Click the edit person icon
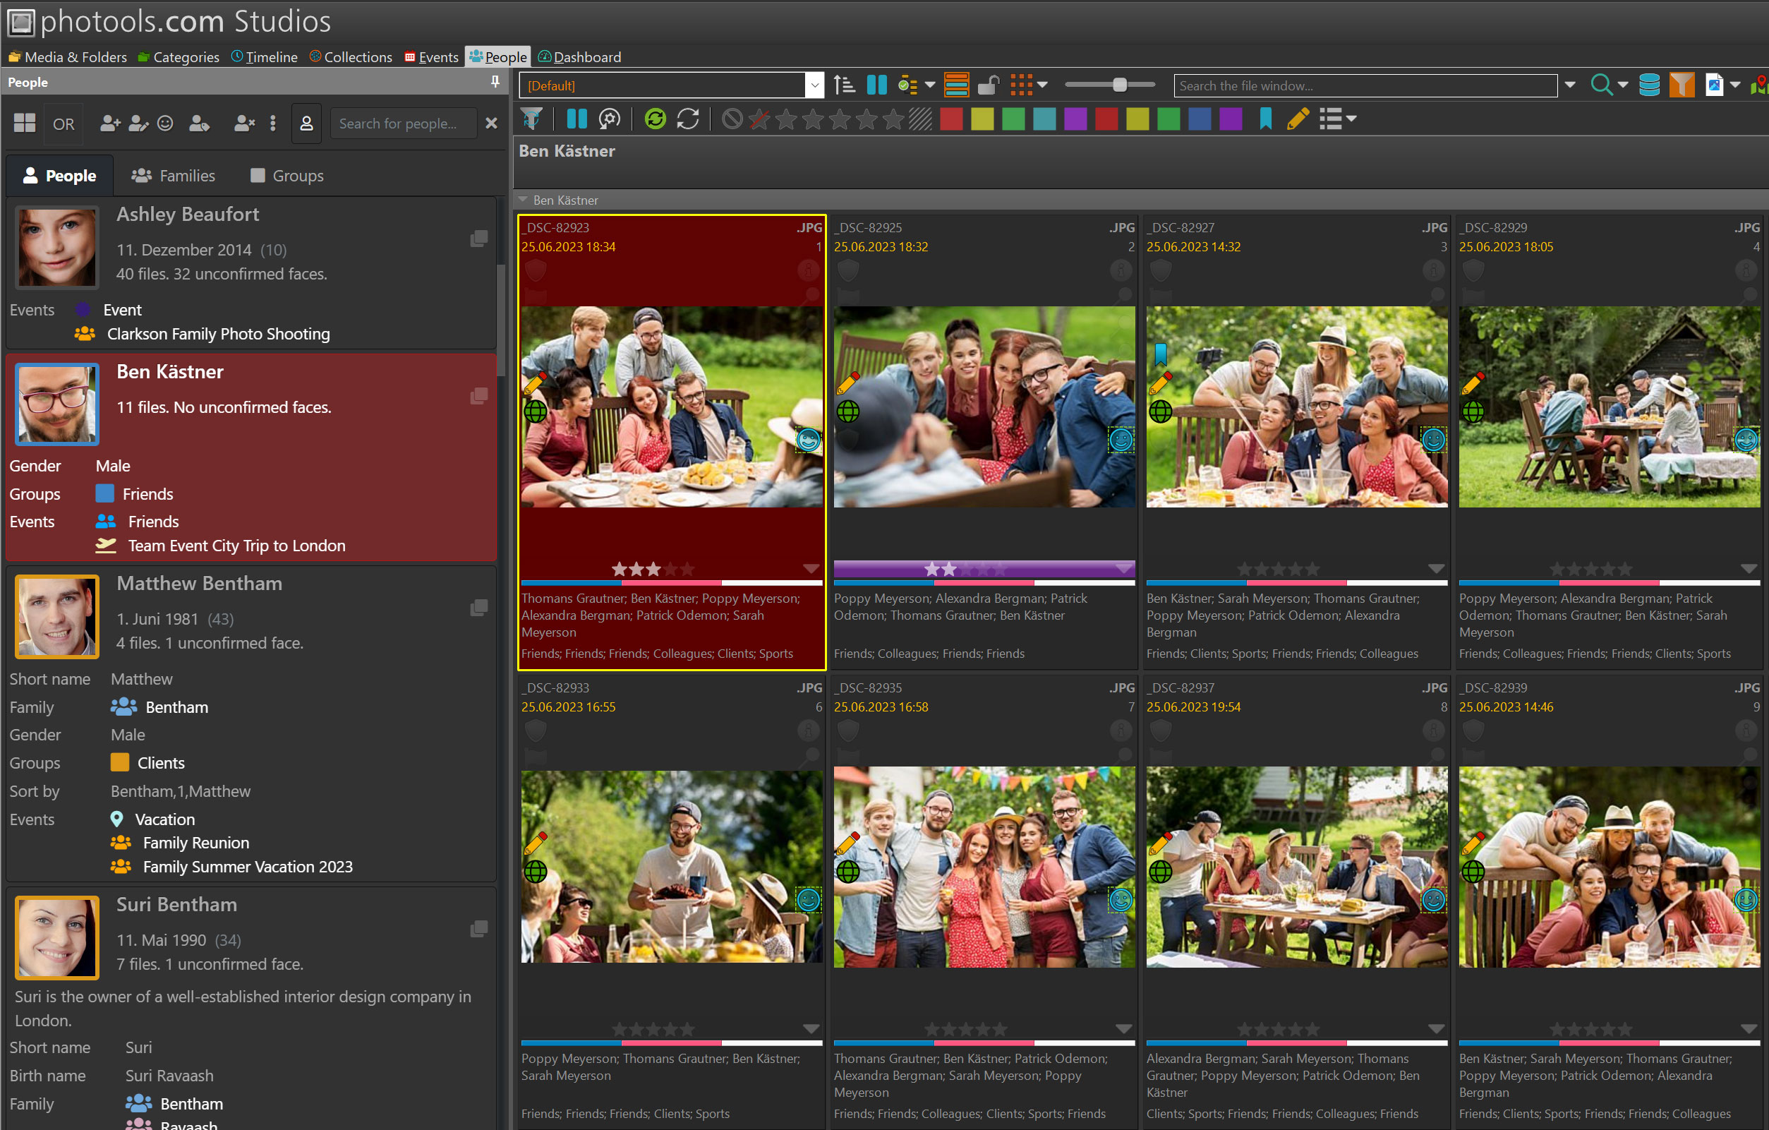The image size is (1769, 1130). 138,124
